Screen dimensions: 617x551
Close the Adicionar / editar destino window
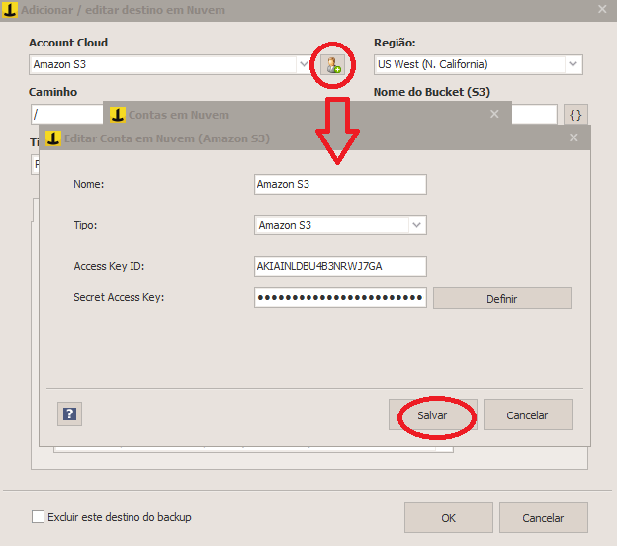pos(602,9)
